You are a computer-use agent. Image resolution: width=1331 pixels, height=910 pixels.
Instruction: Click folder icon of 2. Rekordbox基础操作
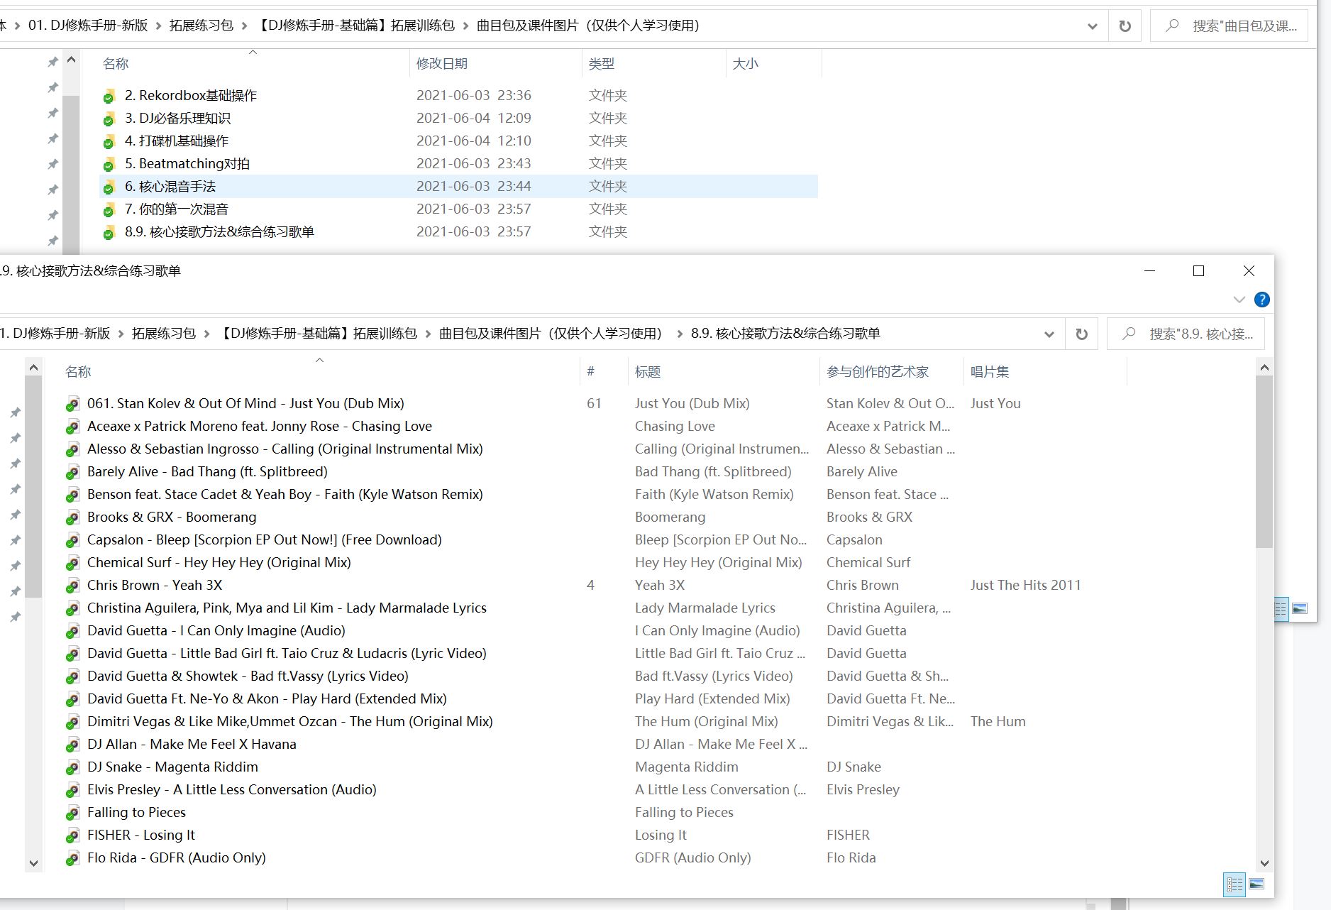click(x=109, y=96)
